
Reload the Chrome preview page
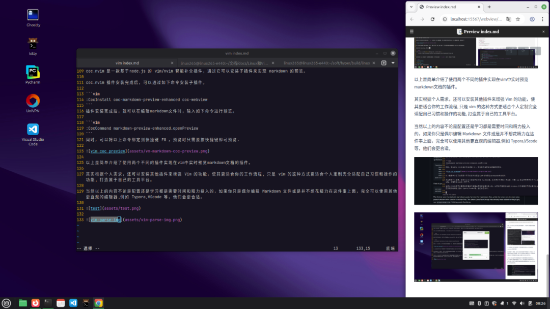[x=432, y=19]
